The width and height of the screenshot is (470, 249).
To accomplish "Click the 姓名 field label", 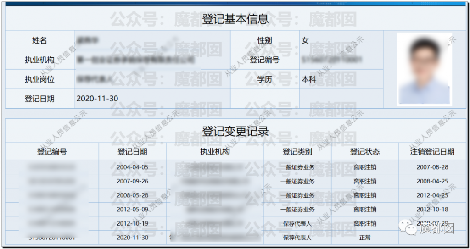I will [x=39, y=40].
